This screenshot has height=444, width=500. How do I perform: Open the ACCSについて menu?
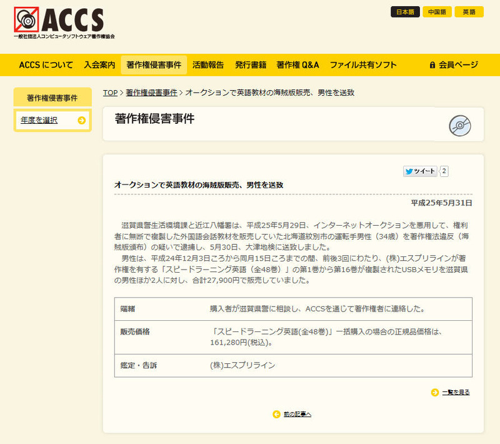[x=46, y=65]
